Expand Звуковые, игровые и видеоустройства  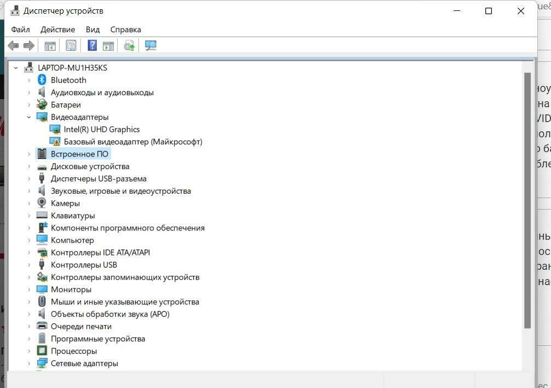(29, 191)
